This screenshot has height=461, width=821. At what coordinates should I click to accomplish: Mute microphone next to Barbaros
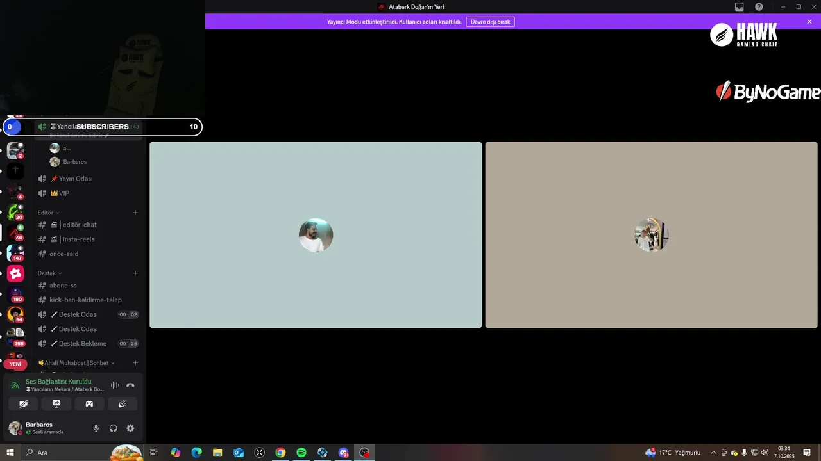[x=96, y=428]
